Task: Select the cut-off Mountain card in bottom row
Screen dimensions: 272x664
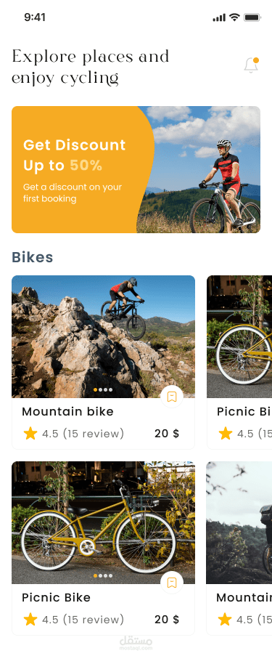Action: point(239,548)
